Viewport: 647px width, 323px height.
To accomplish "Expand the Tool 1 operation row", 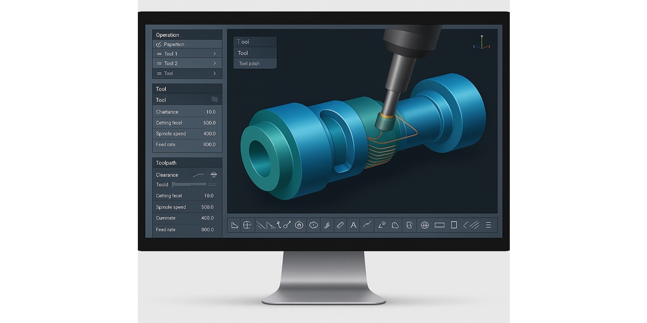I will [x=214, y=54].
